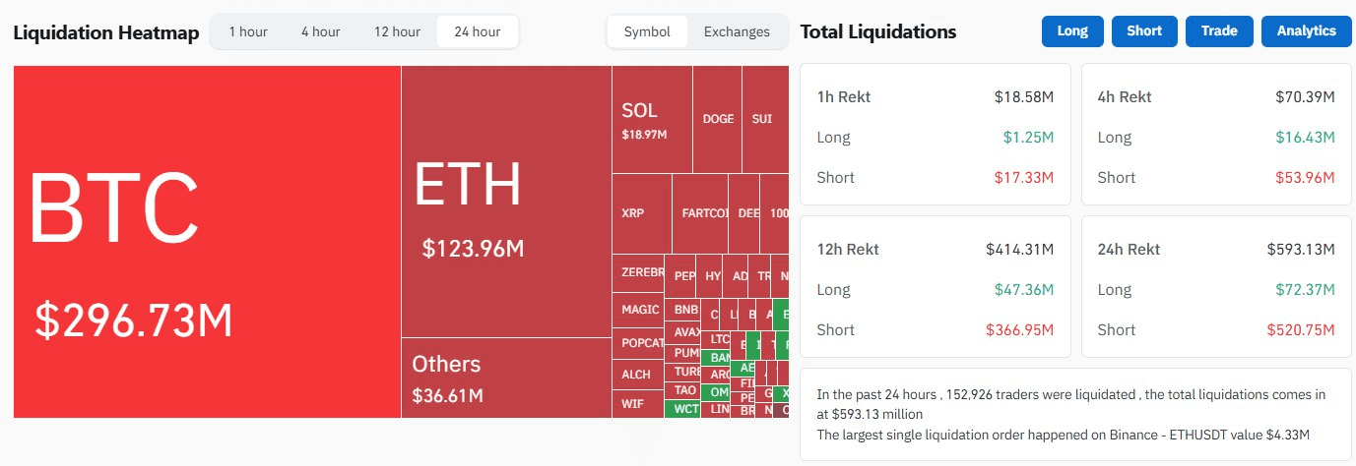Select the Others $36.61M tile
Viewport: 1356px width, 466px height.
pos(506,378)
